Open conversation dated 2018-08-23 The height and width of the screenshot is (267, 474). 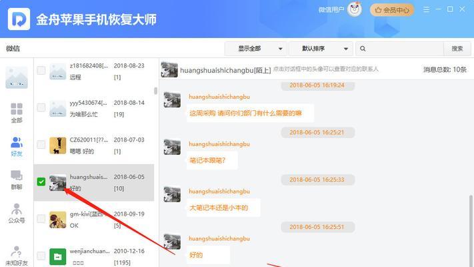[94, 71]
